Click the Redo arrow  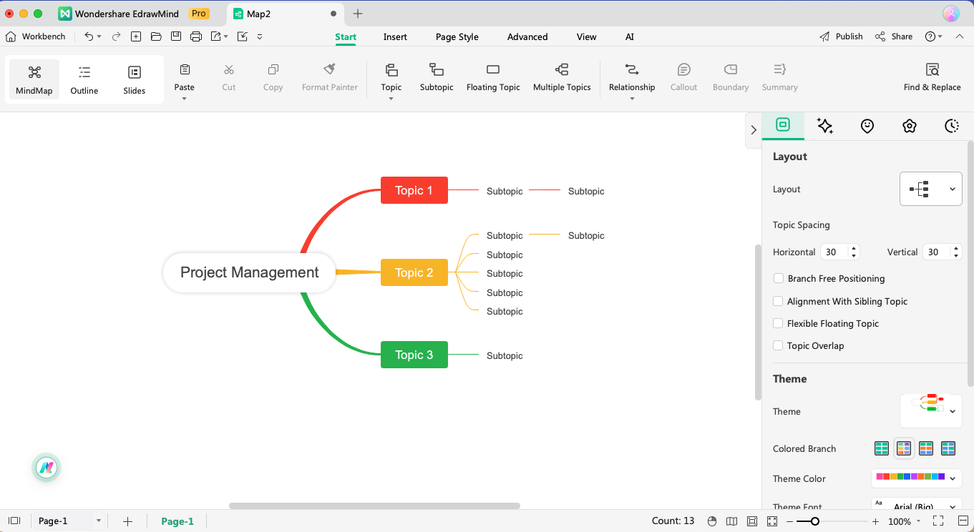116,36
